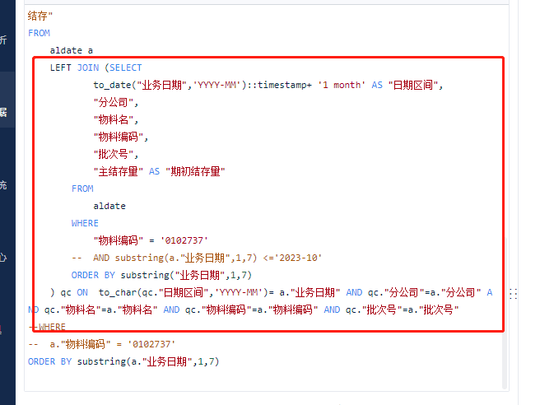Click inner aldate table name after FROM
The width and height of the screenshot is (540, 405).
pyautogui.click(x=109, y=206)
